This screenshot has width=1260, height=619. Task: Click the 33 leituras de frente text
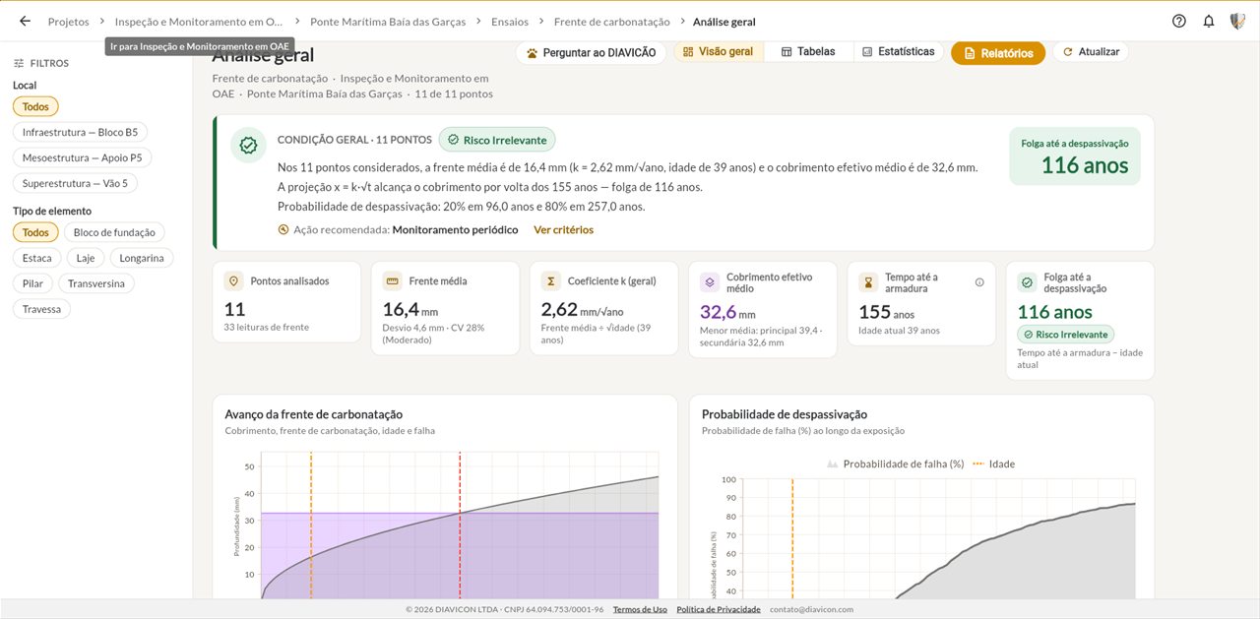click(266, 327)
